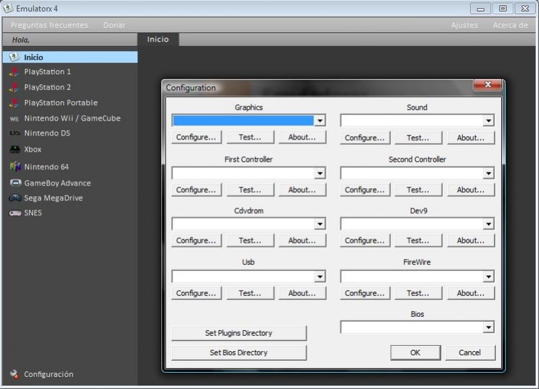Click Test under First Controller
The height and width of the screenshot is (389, 539).
[250, 190]
